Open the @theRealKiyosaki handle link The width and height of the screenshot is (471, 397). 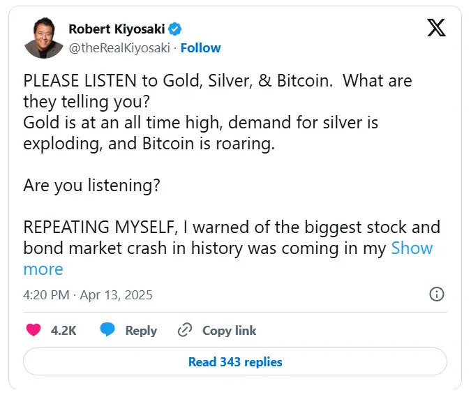pos(121,47)
